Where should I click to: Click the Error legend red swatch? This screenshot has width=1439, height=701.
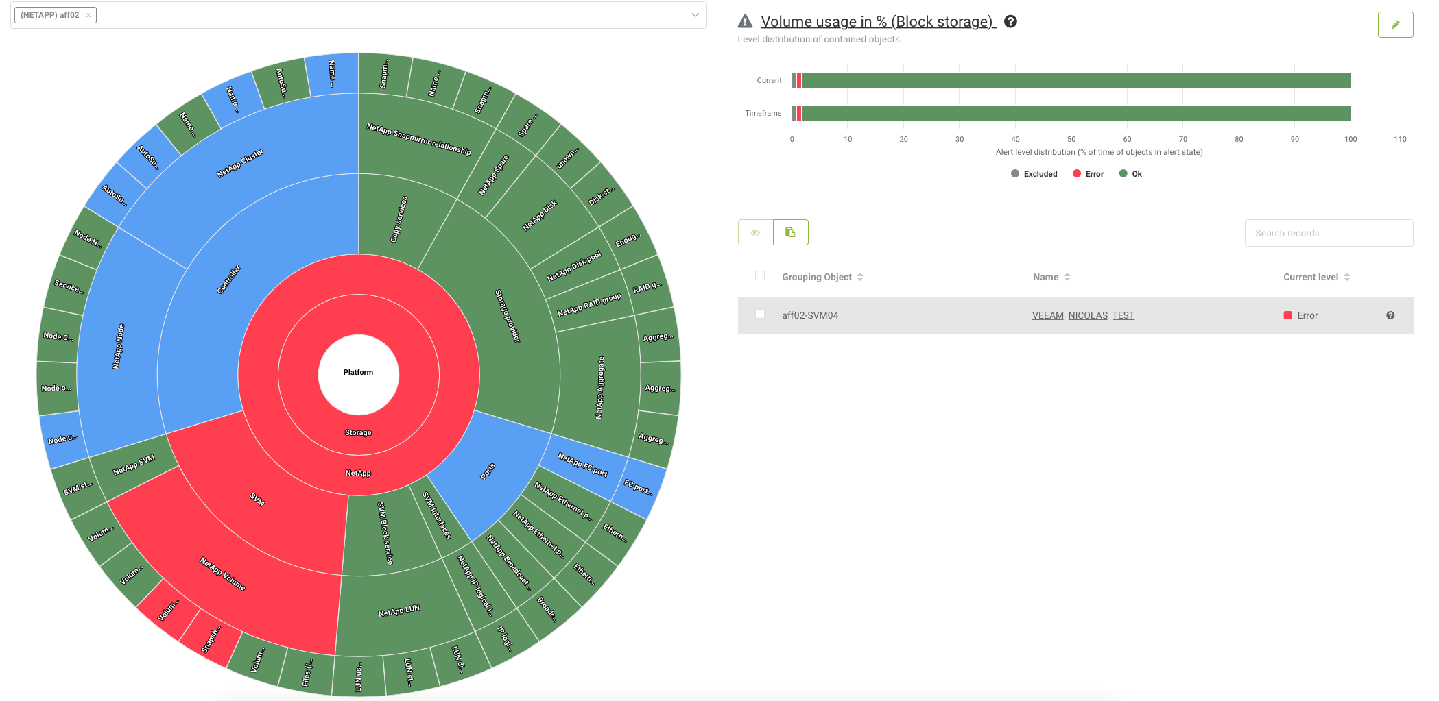(1077, 174)
